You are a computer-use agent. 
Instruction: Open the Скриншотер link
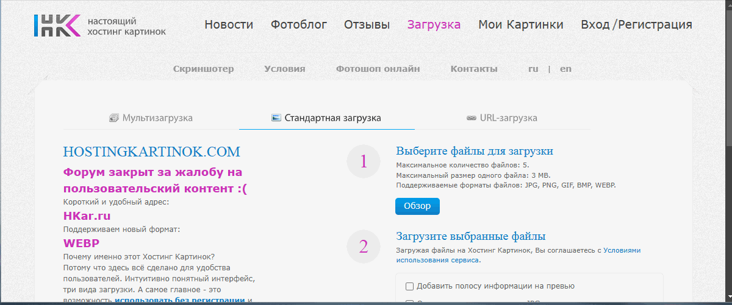click(x=203, y=69)
